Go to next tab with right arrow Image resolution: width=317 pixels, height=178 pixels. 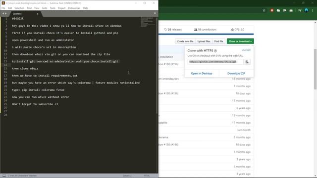(5, 13)
